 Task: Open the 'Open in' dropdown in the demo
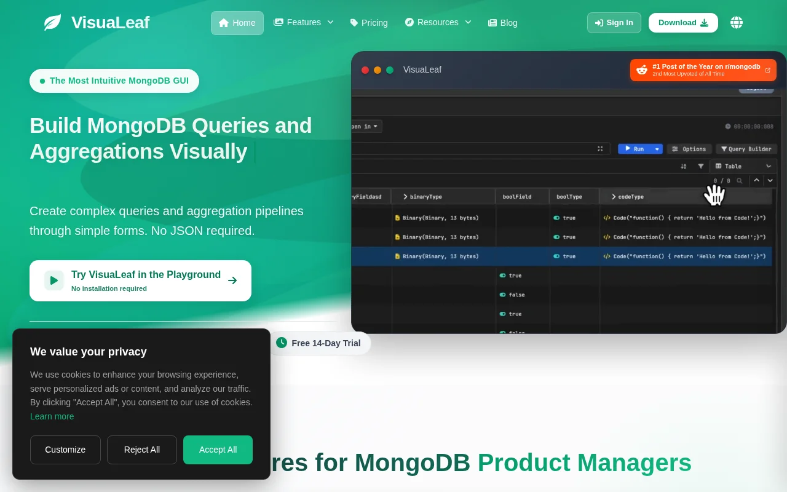[x=366, y=127]
